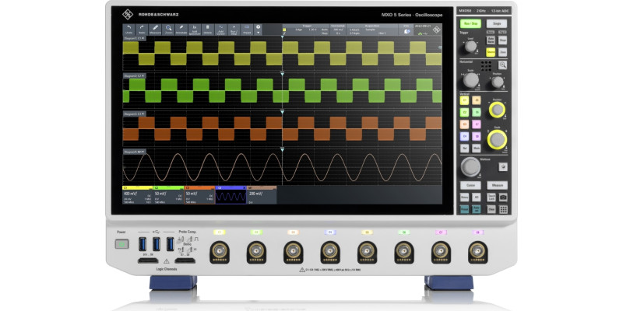Open the settings gear in the toolbar
This screenshot has height=311, width=623.
pyautogui.click(x=258, y=29)
